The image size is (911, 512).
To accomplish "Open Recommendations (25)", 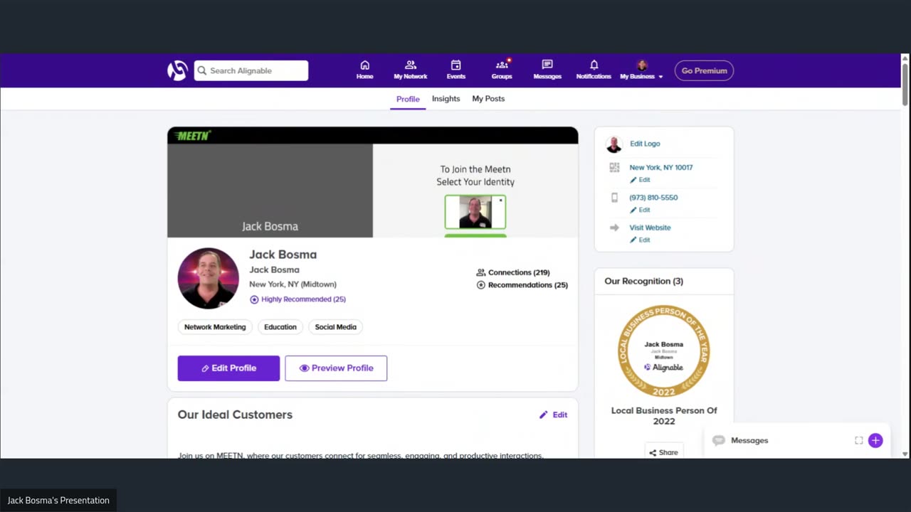I will click(522, 285).
